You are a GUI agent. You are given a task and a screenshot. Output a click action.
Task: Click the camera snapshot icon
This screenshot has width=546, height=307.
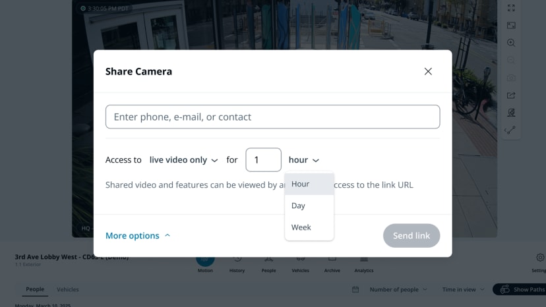coord(511,78)
